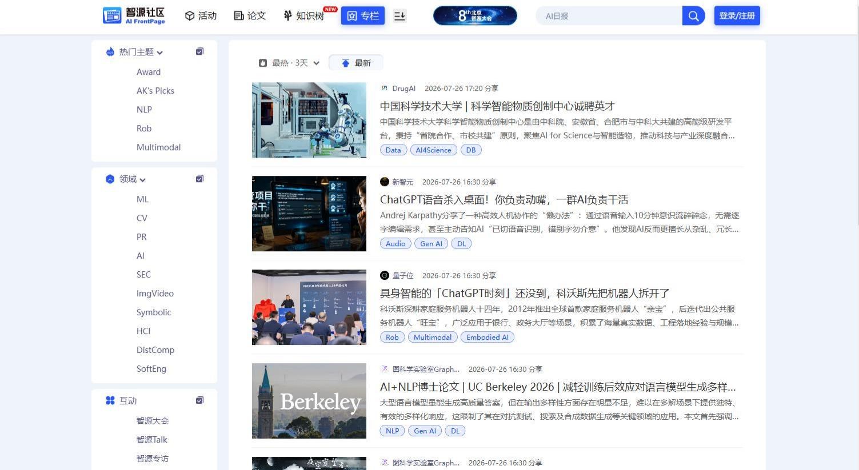
Task: Focus the AI日报 search field
Action: tap(609, 16)
